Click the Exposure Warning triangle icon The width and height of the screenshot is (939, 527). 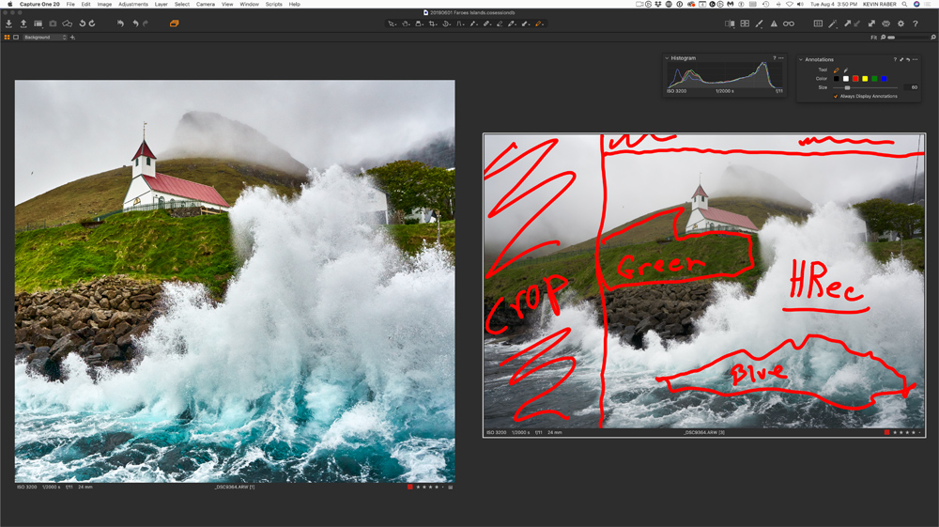click(774, 23)
